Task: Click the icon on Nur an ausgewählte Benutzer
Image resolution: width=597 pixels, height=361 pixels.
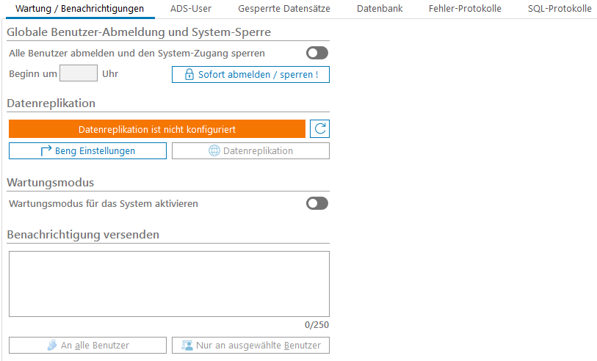Action: (x=187, y=346)
